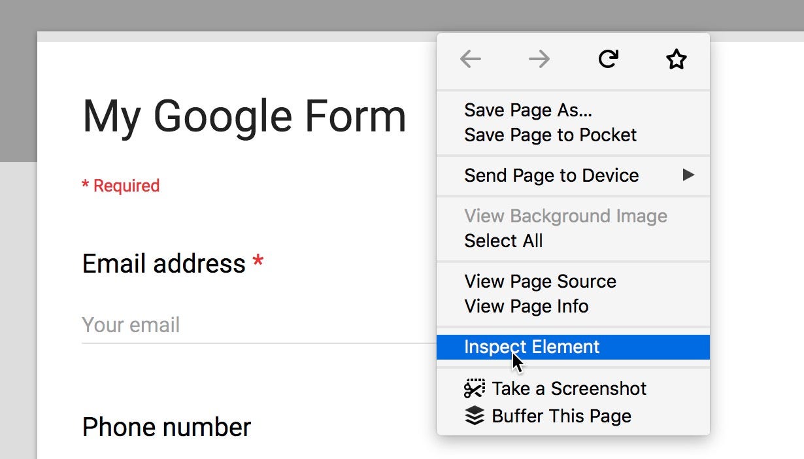
Task: Open View Page Source
Action: [x=540, y=281]
